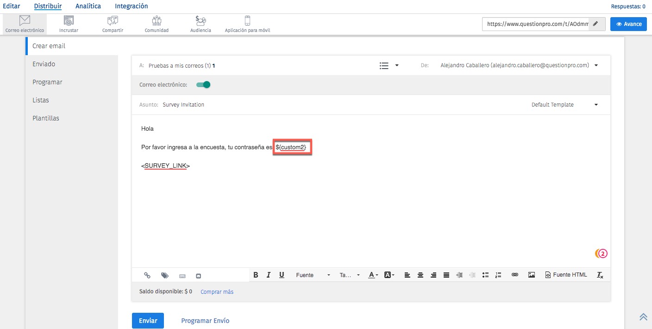Align text left
Screen dimensions: 652x329
click(407, 275)
